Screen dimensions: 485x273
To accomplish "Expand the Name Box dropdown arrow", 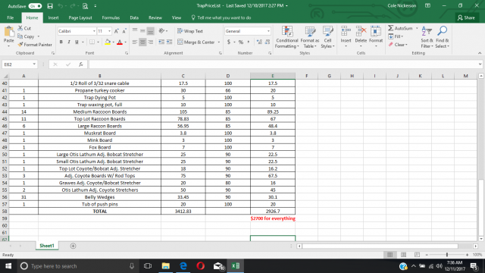I will 34,64.
